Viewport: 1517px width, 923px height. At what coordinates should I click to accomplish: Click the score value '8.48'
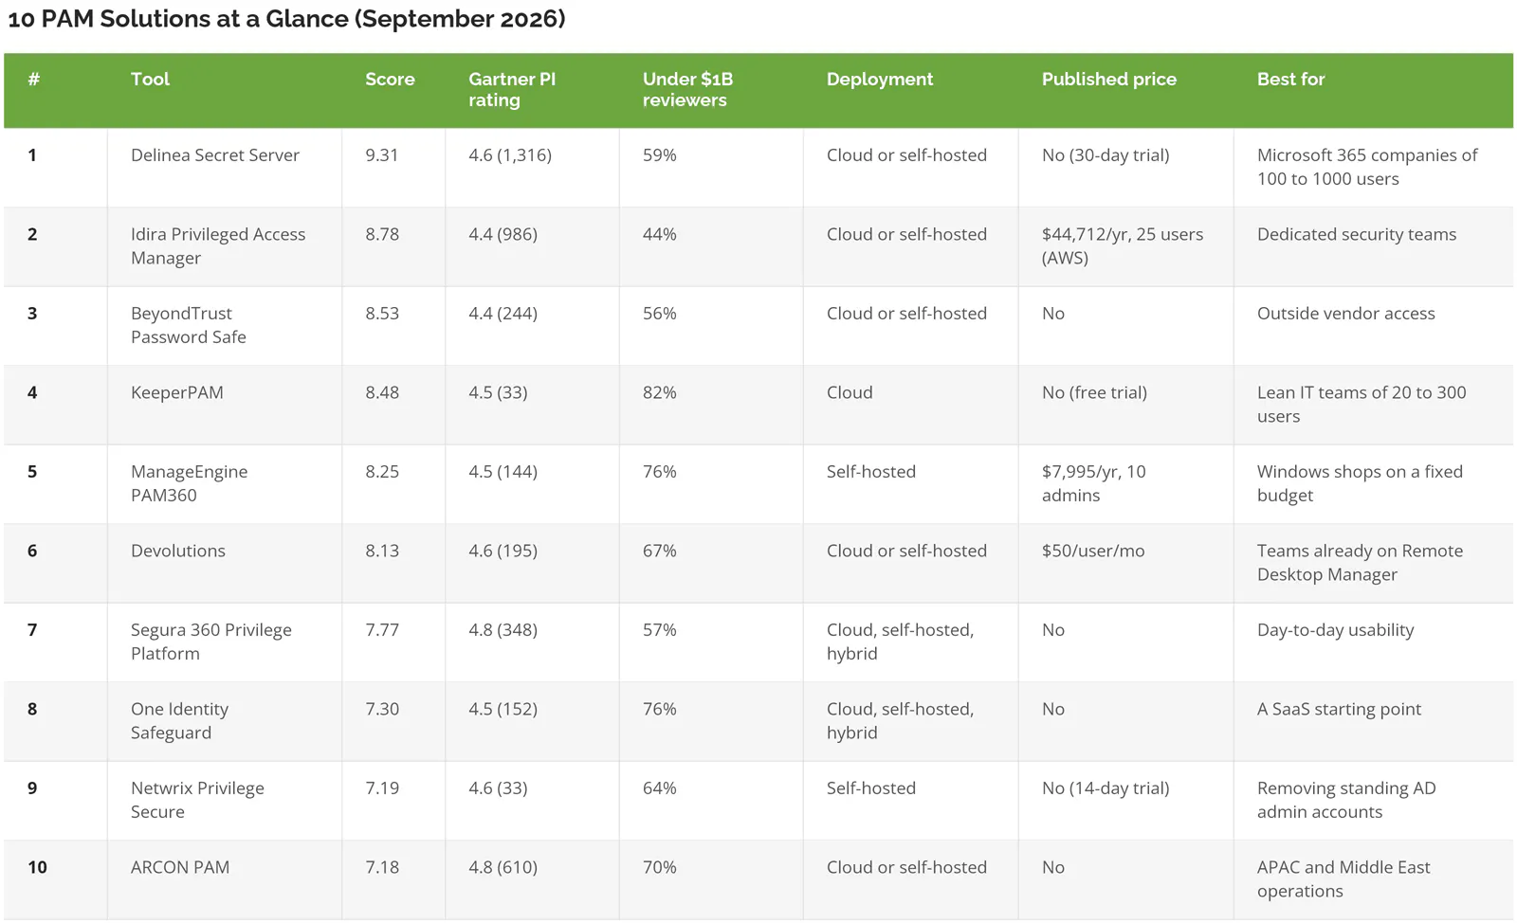(x=382, y=392)
